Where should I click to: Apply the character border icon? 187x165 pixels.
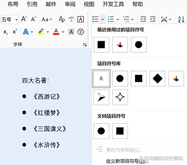81,19
